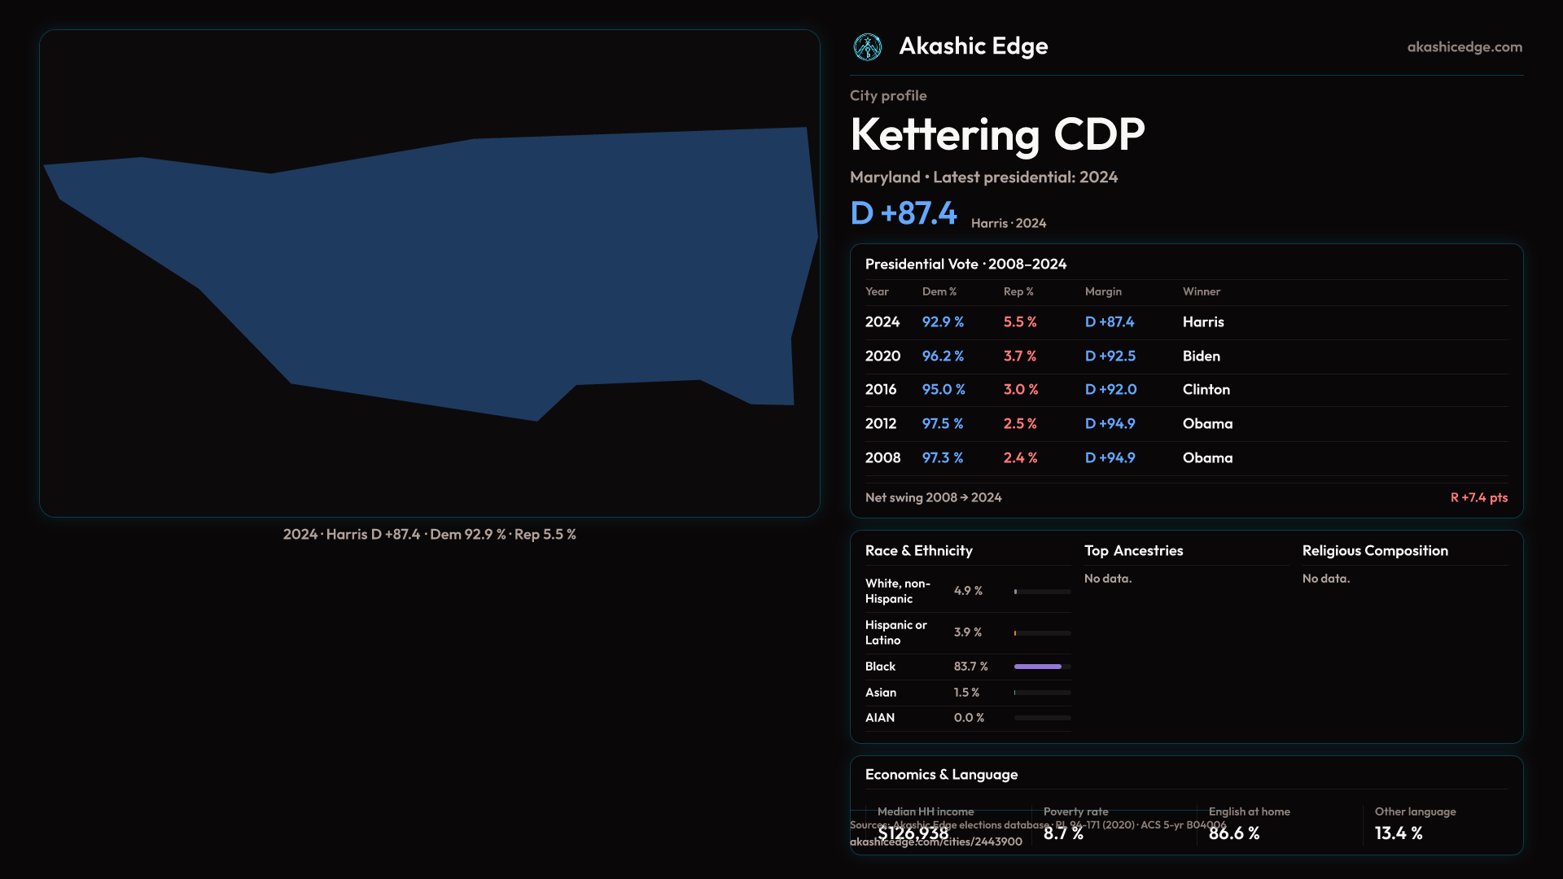This screenshot has height=879, width=1563.
Task: Click the 2012 Obama winner cell
Action: 1207,424
